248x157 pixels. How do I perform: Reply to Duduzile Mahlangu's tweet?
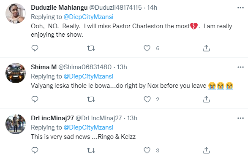point(35,48)
